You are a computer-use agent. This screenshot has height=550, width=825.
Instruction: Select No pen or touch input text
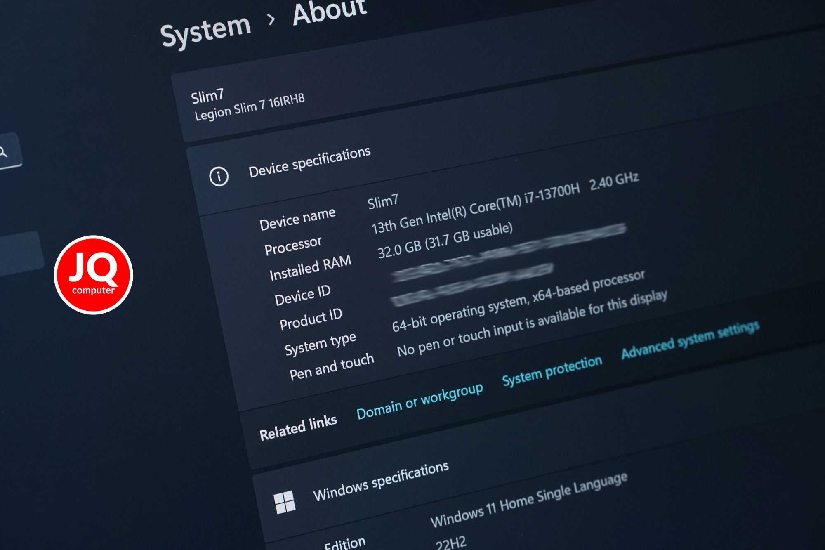pos(532,323)
